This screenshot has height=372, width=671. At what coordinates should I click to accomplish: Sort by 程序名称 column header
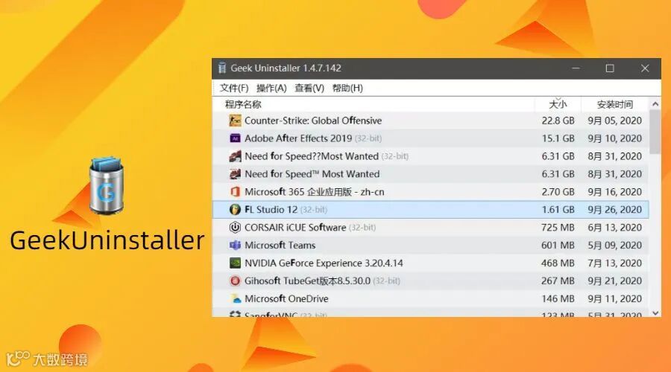(243, 105)
